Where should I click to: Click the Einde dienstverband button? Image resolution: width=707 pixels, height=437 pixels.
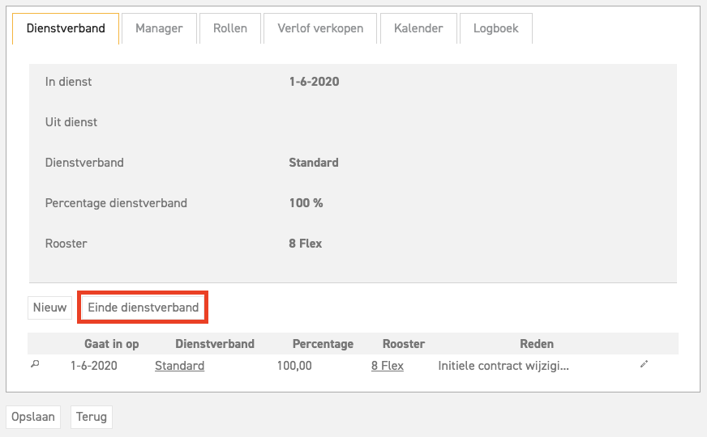tap(144, 308)
